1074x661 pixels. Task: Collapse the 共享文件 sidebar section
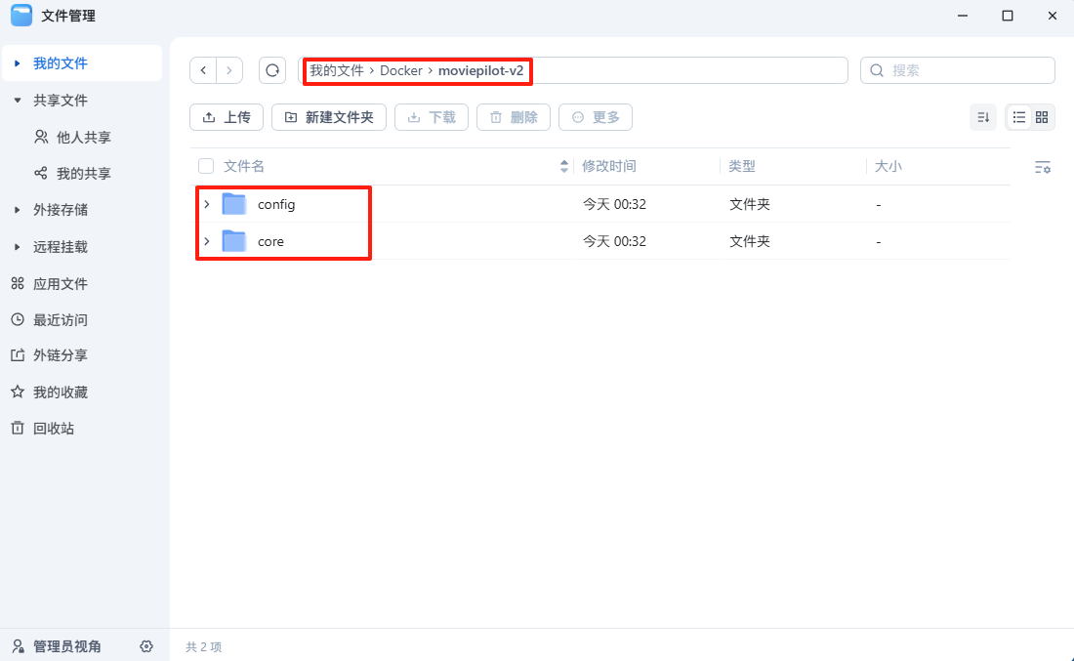(x=17, y=100)
